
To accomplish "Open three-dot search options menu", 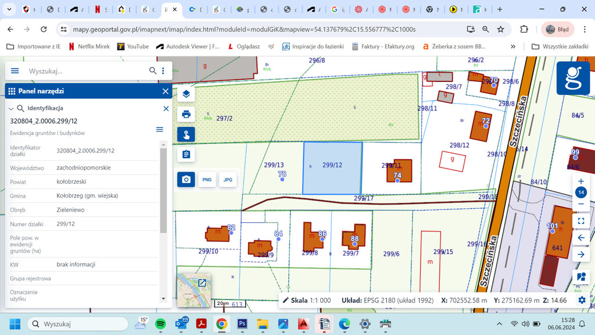I will click(163, 71).
